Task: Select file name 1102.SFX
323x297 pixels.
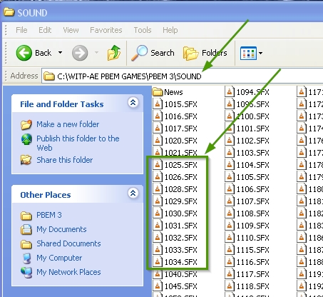Action: [x=252, y=141]
